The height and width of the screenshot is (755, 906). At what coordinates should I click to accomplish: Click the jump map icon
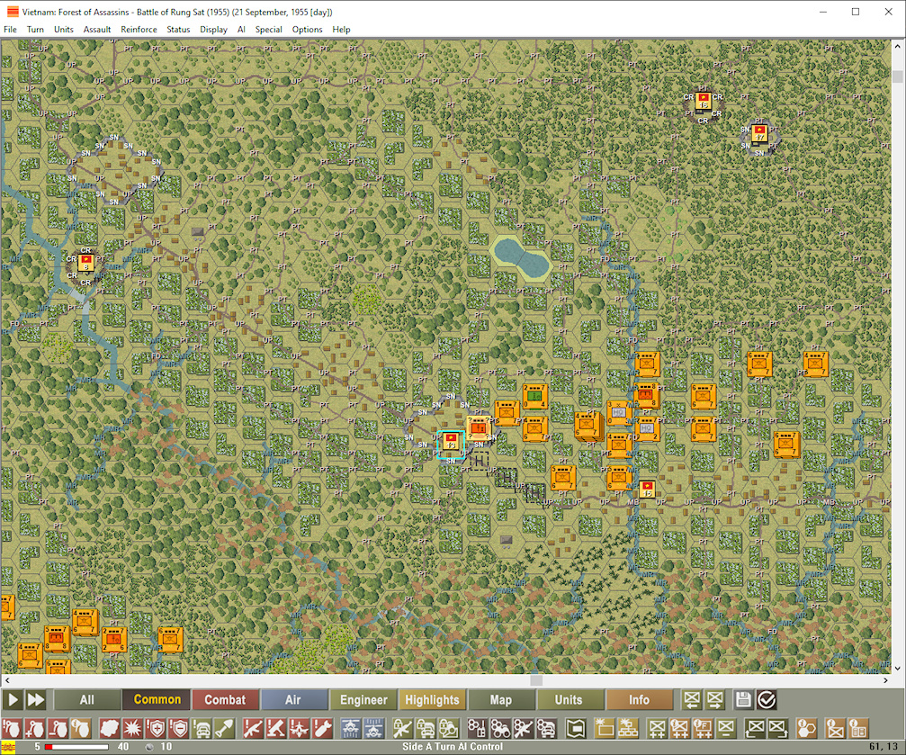pyautogui.click(x=576, y=728)
